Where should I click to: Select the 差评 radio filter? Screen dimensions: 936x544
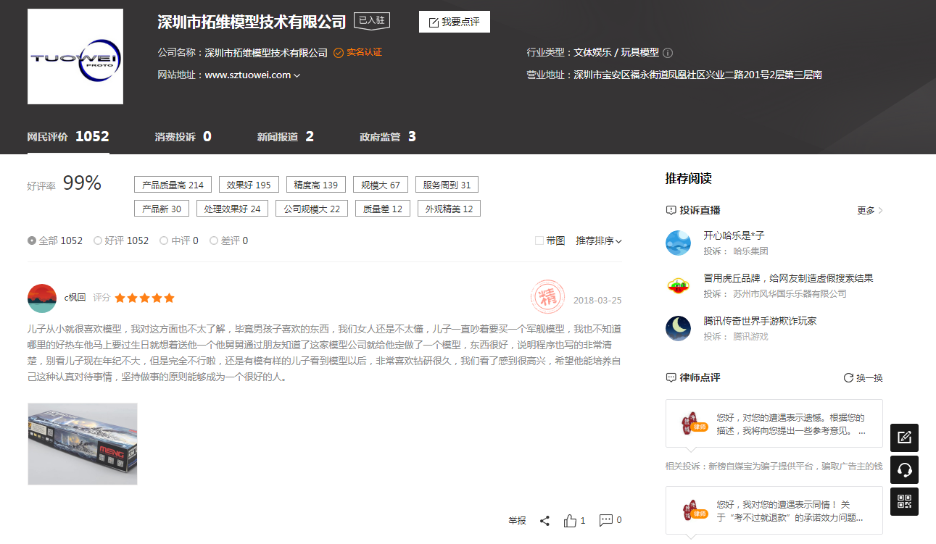point(213,240)
